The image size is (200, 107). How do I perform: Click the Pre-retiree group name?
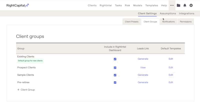pos(23,82)
